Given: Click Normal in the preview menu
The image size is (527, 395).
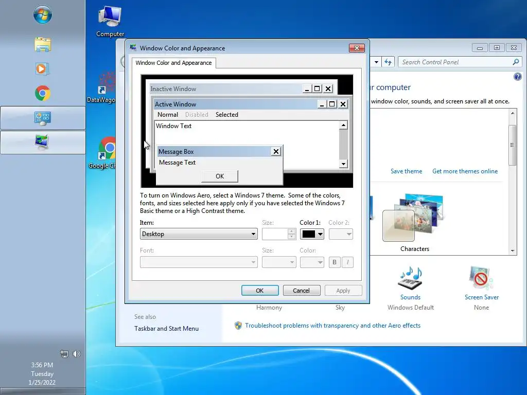Looking at the screenshot, I should pos(168,115).
